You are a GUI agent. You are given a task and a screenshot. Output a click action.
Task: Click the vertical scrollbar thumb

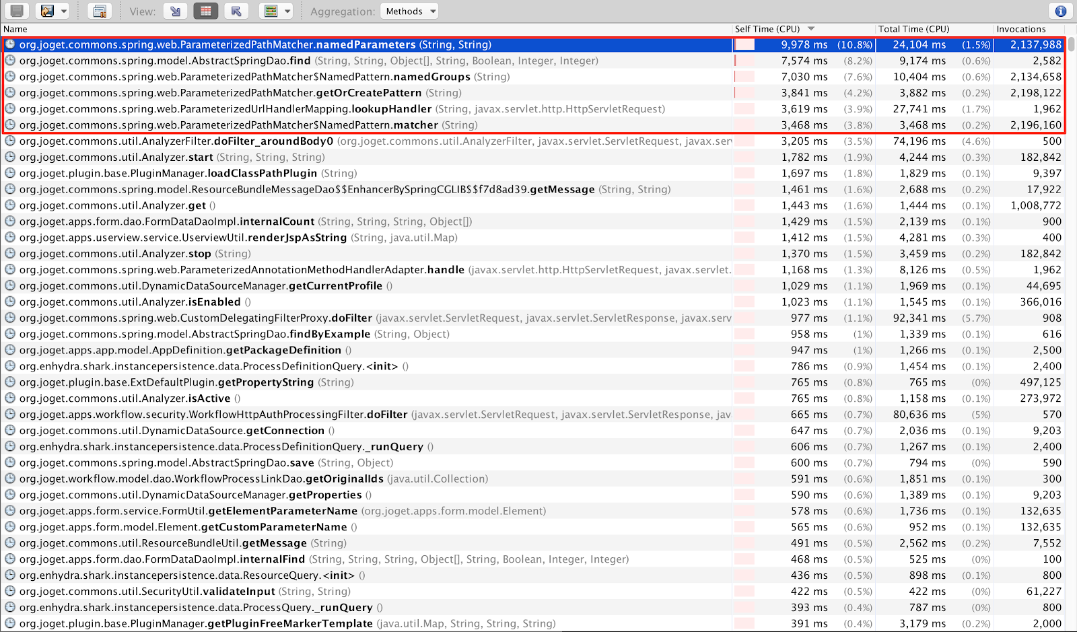tap(1071, 44)
